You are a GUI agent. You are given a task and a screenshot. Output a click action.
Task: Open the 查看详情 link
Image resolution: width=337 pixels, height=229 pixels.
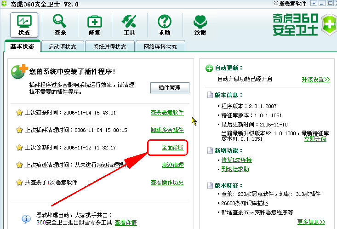point(126,223)
